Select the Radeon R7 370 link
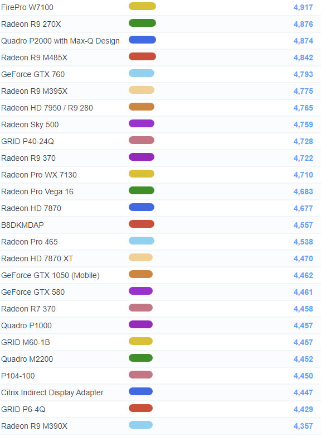 (x=28, y=309)
